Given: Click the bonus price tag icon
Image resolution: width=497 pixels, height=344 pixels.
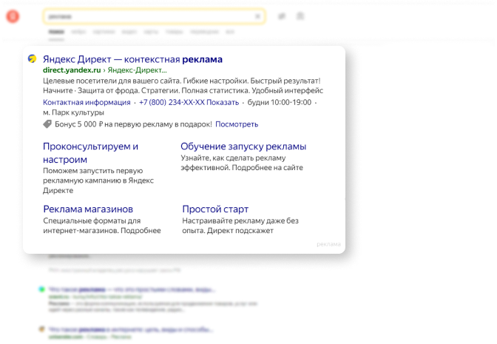Looking at the screenshot, I should coord(47,124).
